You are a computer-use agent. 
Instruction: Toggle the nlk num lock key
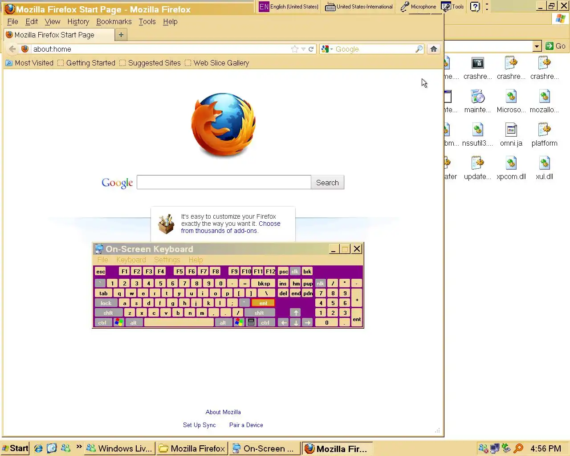pyautogui.click(x=320, y=283)
